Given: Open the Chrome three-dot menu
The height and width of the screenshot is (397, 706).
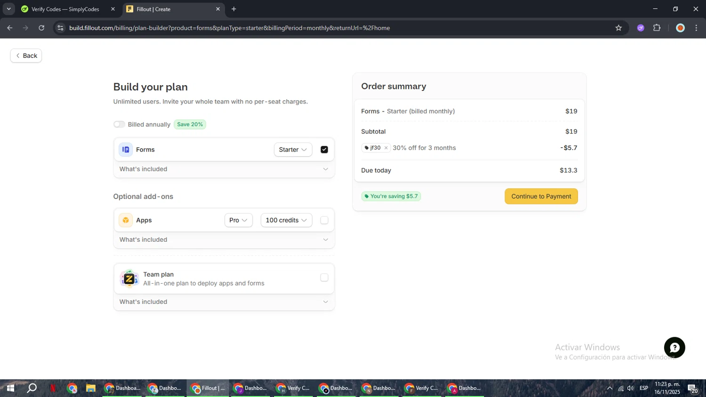Looking at the screenshot, I should (696, 28).
